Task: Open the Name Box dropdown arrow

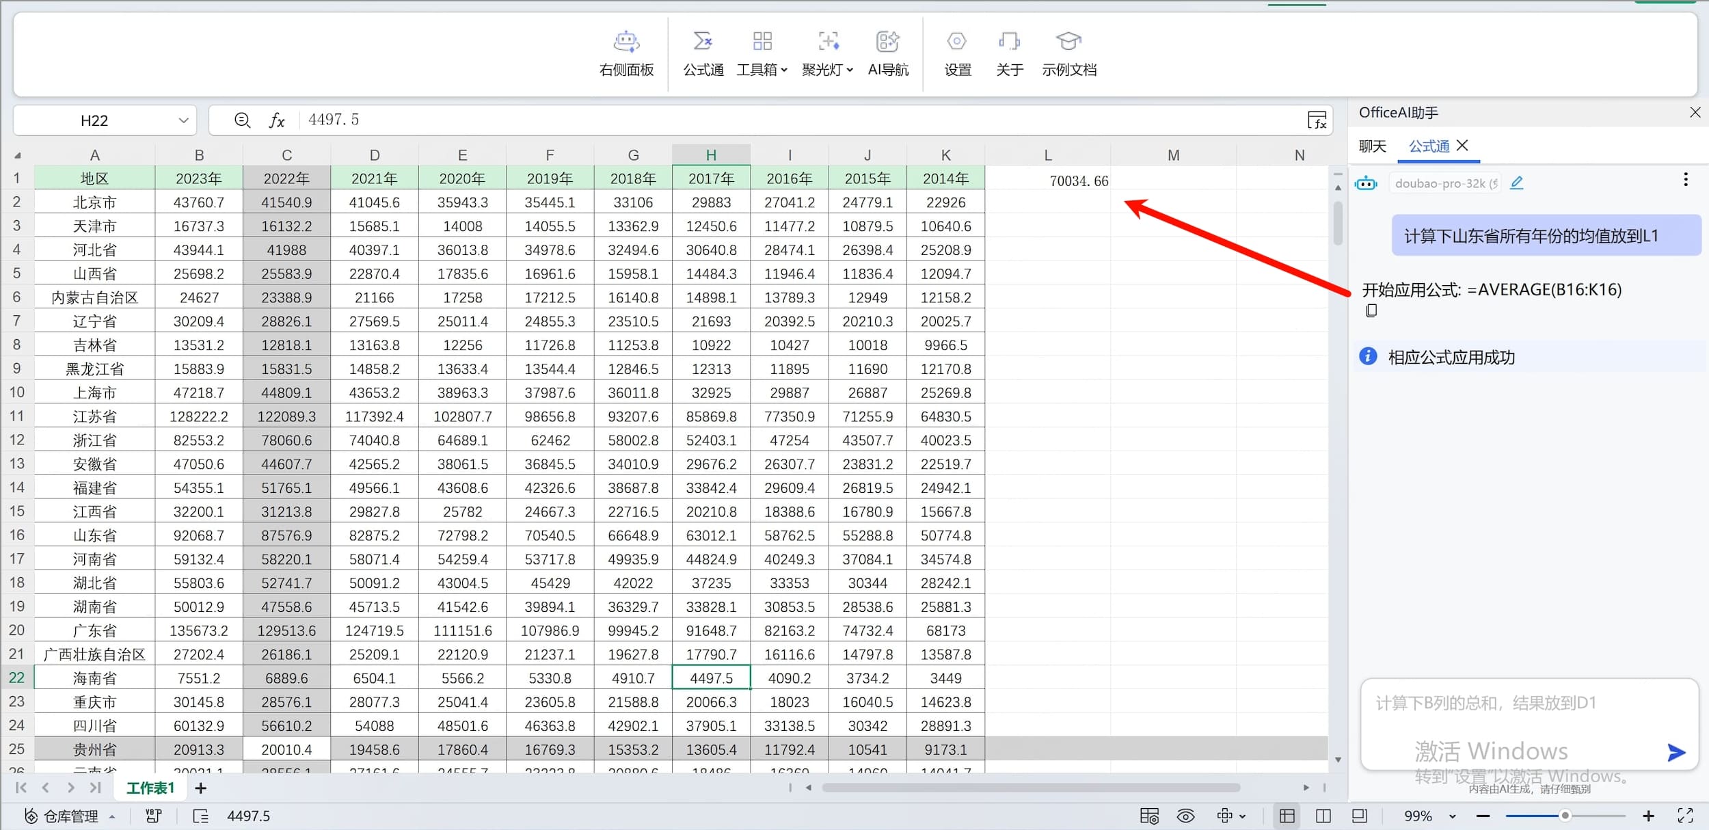Action: 183,120
